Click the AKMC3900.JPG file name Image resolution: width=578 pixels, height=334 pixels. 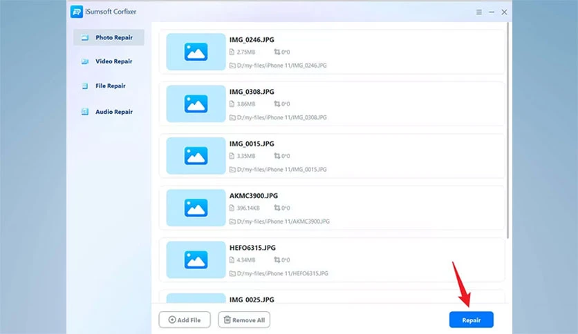[254, 196]
